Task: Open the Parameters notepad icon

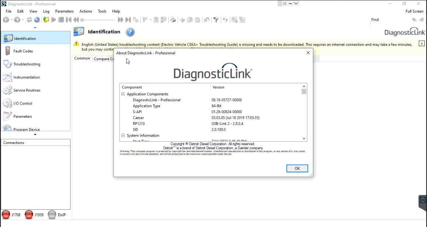Action: [7, 116]
